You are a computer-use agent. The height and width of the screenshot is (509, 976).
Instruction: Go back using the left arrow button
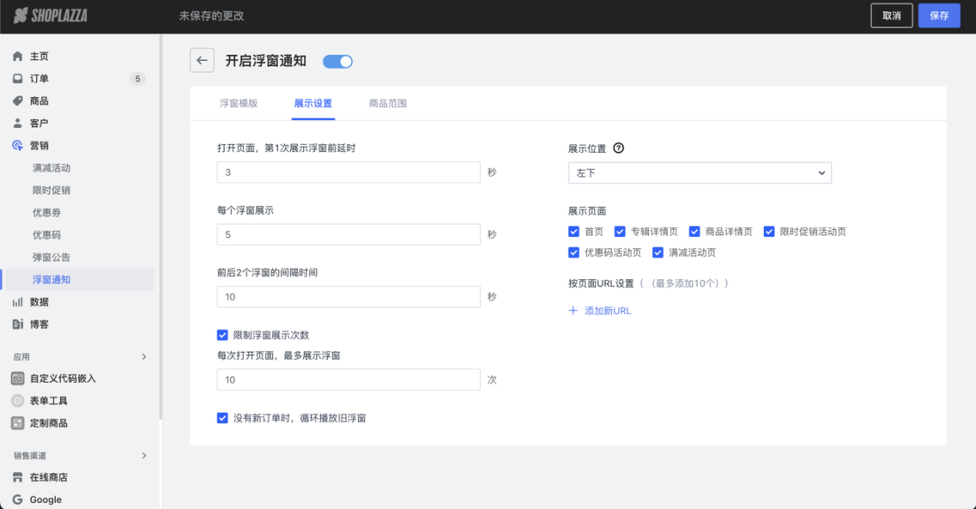pyautogui.click(x=202, y=60)
